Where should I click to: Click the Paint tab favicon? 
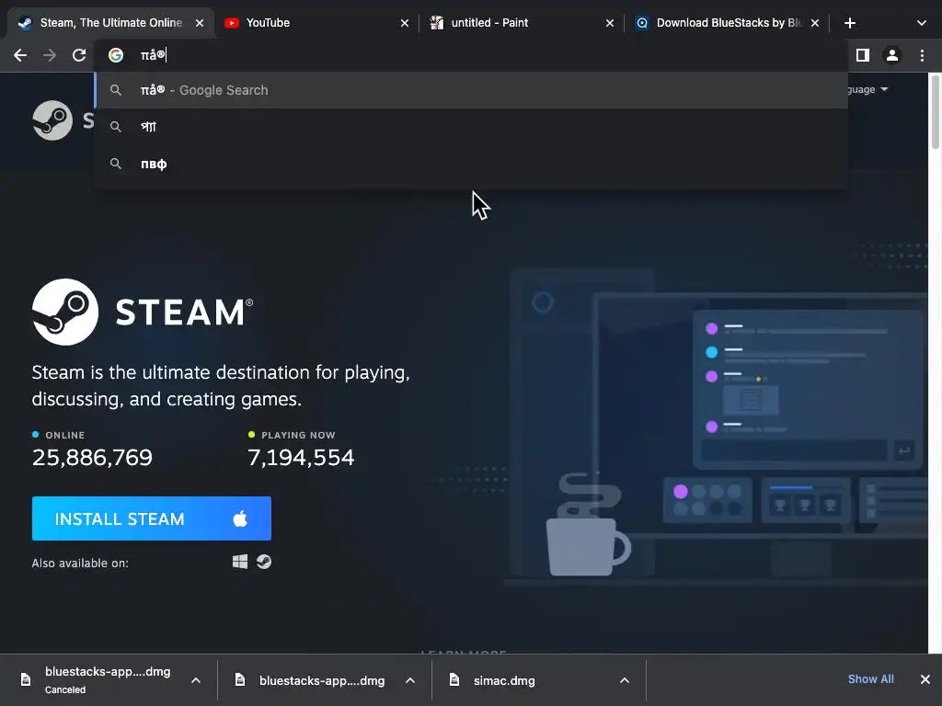(x=437, y=23)
